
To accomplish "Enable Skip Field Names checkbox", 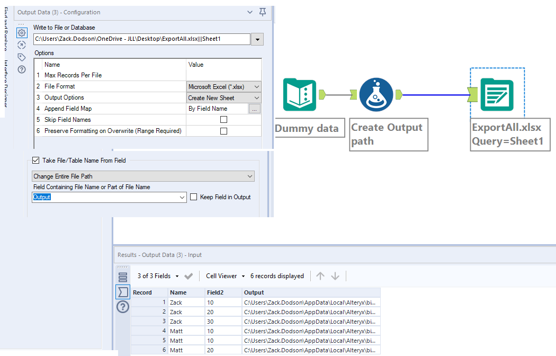I will 223,120.
